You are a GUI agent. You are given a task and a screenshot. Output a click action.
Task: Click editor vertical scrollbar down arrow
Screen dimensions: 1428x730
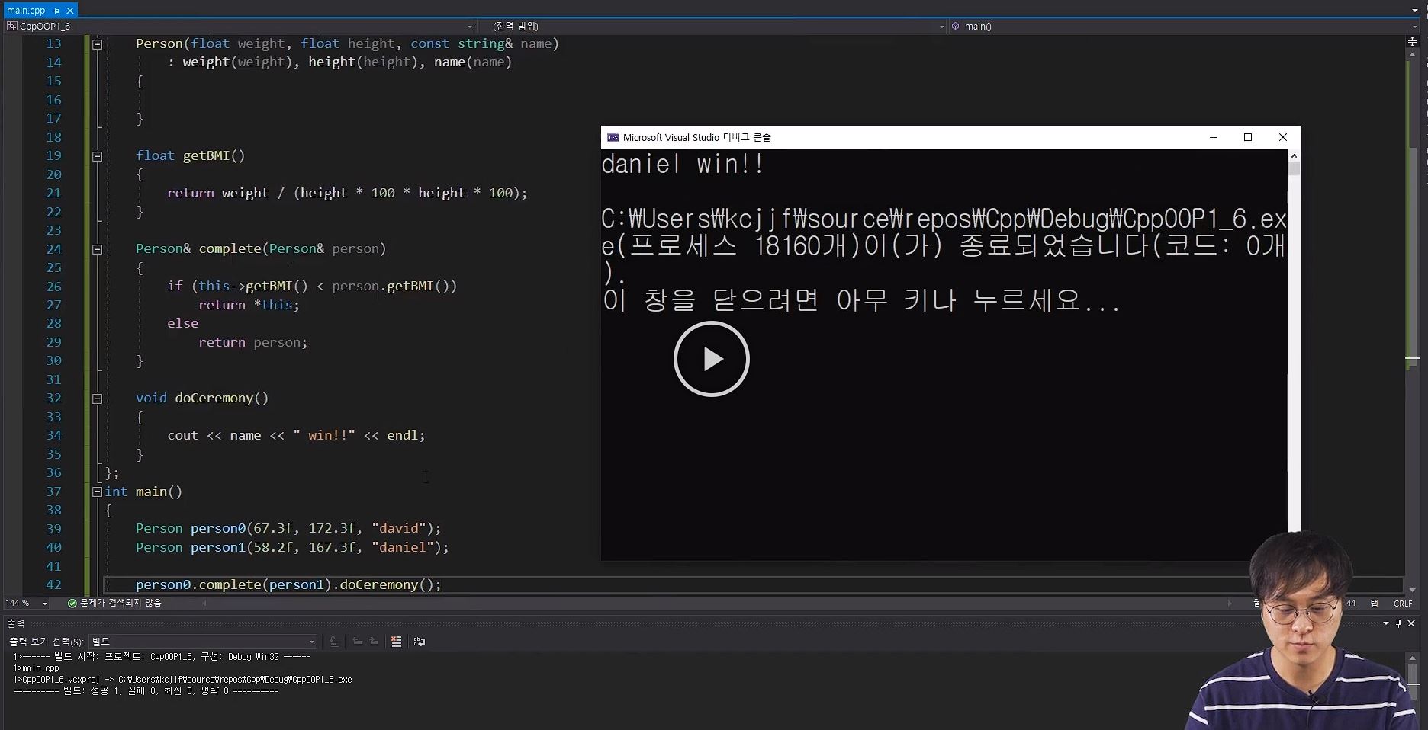point(1412,590)
